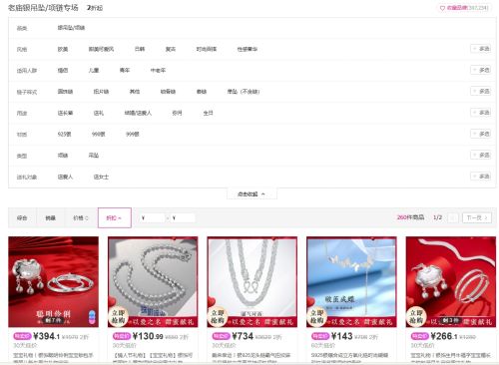The height and width of the screenshot is (365, 499).
Task: Enable multi-select for the style (风格) filter row
Action: [x=480, y=49]
